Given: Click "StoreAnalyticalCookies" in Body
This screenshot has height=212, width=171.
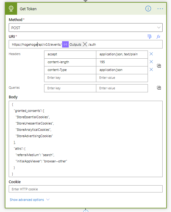Looking at the screenshot, I should click(33, 130).
